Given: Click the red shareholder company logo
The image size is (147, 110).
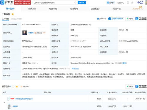Looking at the screenshot, I should click(12, 99).
